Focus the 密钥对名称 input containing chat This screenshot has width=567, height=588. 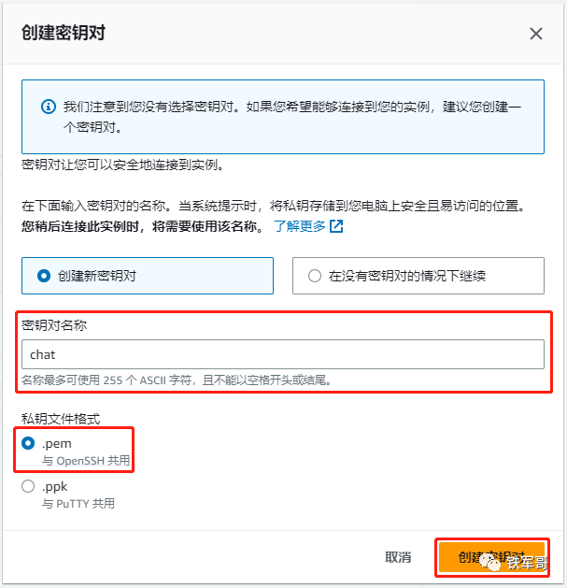(283, 354)
